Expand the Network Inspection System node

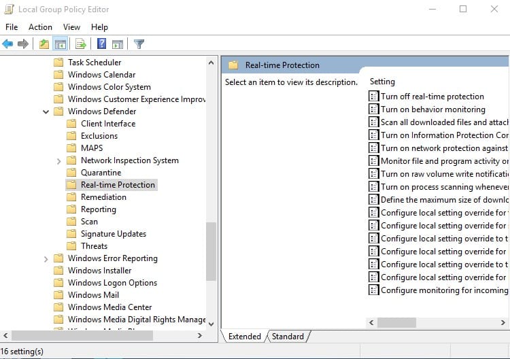(58, 161)
